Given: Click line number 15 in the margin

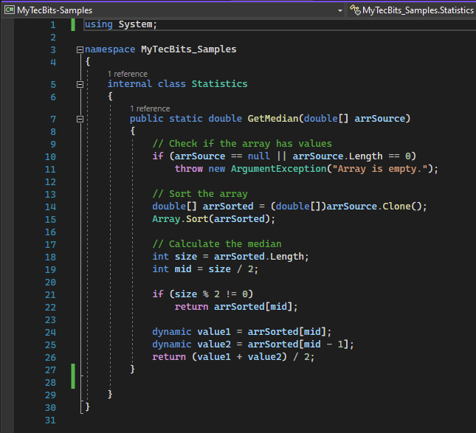Looking at the screenshot, I should [x=49, y=219].
